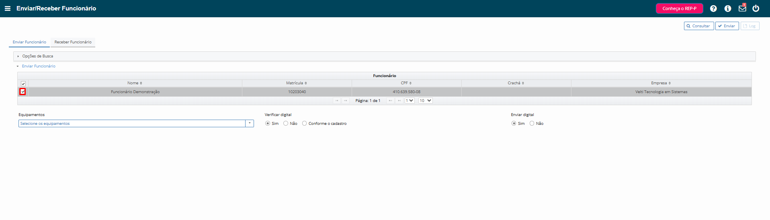
Task: Go to the last page of results
Action: point(399,101)
